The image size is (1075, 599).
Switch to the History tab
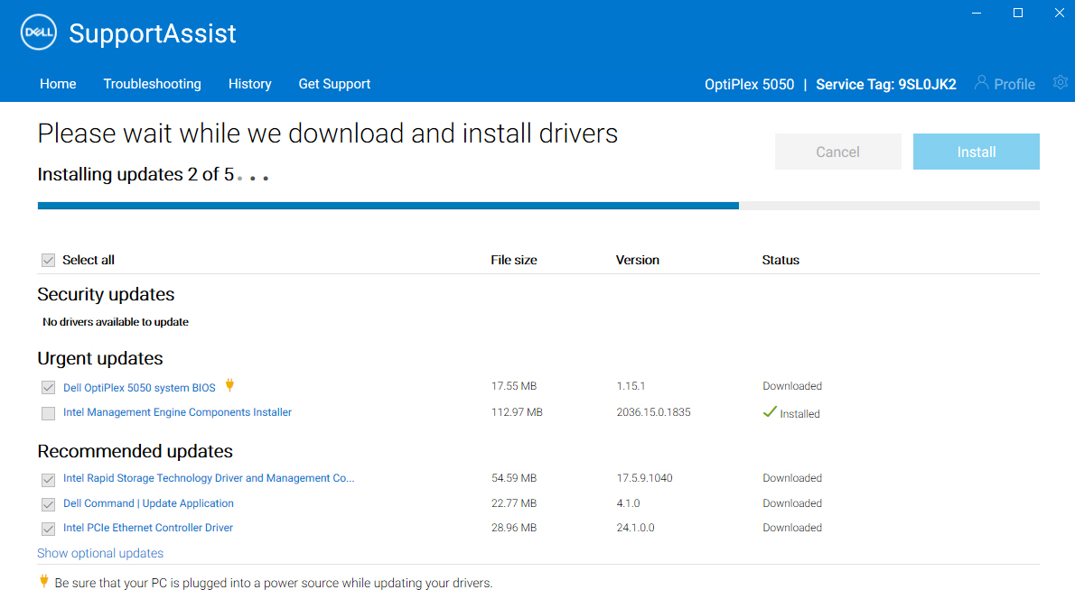(249, 84)
